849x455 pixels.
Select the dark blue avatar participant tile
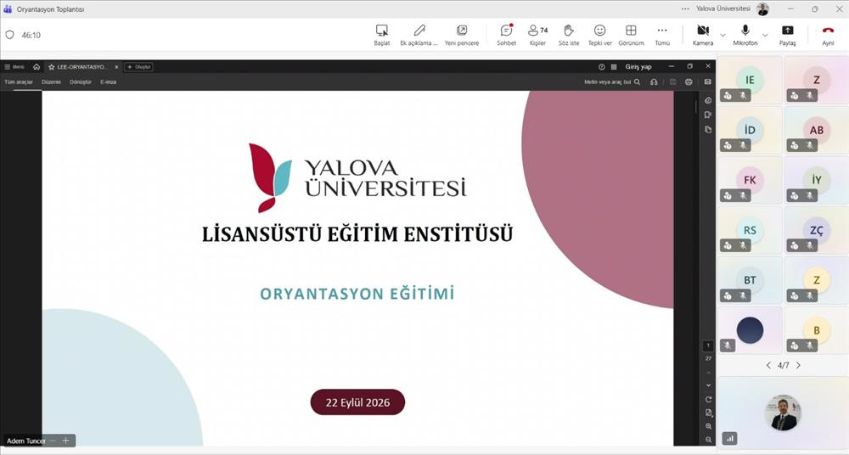750,330
